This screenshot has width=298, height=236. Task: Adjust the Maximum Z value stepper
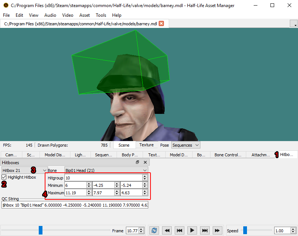145,192
